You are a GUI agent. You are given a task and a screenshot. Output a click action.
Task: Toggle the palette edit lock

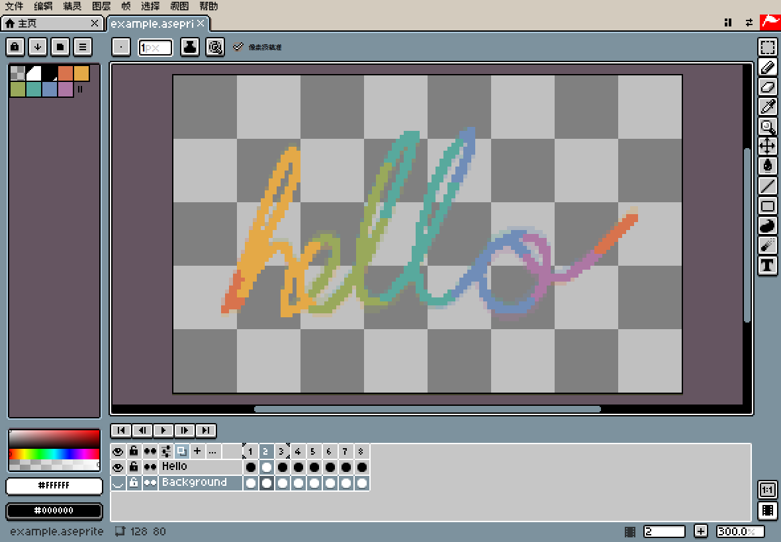pos(15,47)
